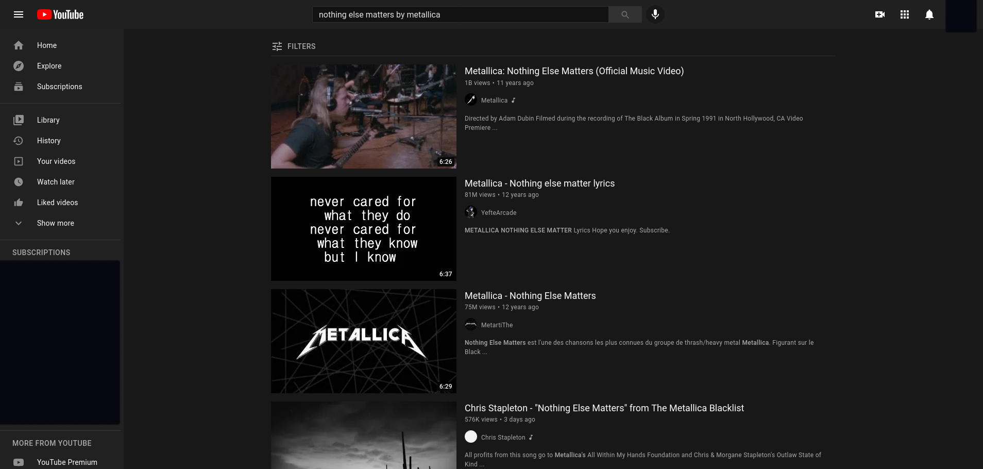Toggle the sidebar with the hamburger menu
This screenshot has width=983, height=469.
coord(18,14)
